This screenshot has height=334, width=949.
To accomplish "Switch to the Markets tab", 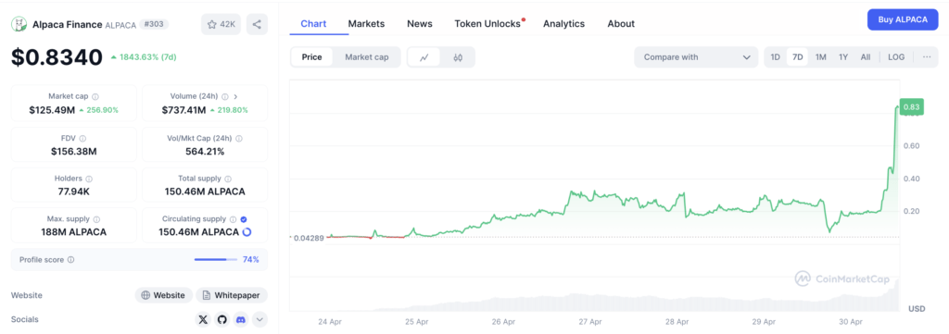I will [366, 23].
